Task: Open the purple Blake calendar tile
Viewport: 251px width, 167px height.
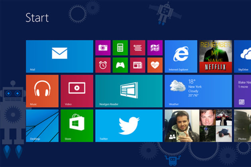Action: pyautogui.click(x=242, y=91)
